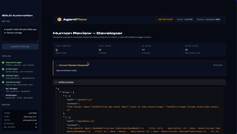Screen dimensions: 237x134
Task: Click the new run description text box
Action: click(20, 34)
